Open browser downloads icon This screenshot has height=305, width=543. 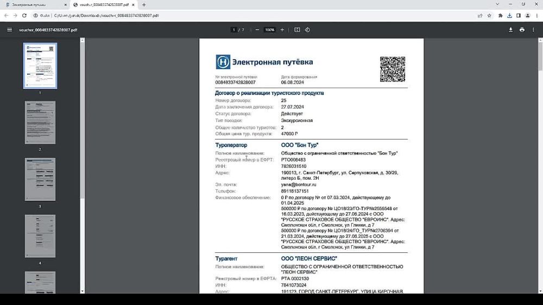509,16
